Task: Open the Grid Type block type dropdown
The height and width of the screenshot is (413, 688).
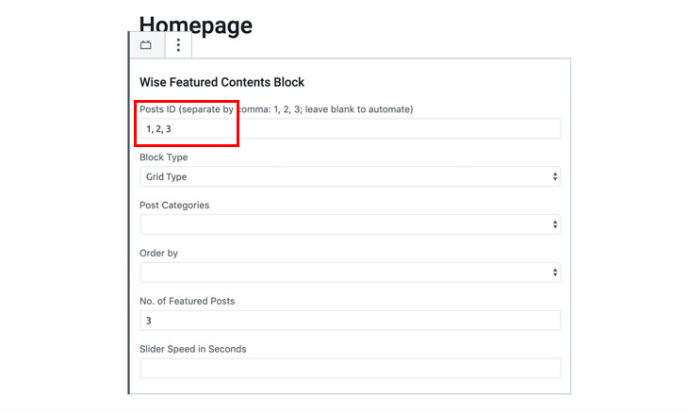Action: pyautogui.click(x=351, y=176)
